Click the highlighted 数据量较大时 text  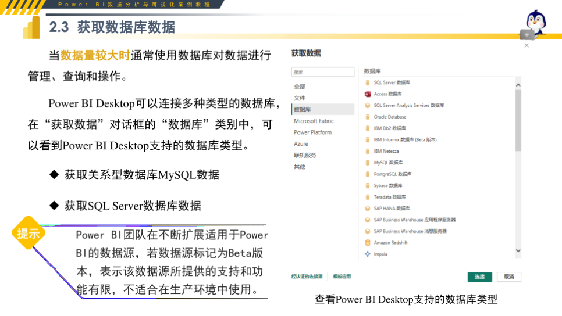click(95, 55)
